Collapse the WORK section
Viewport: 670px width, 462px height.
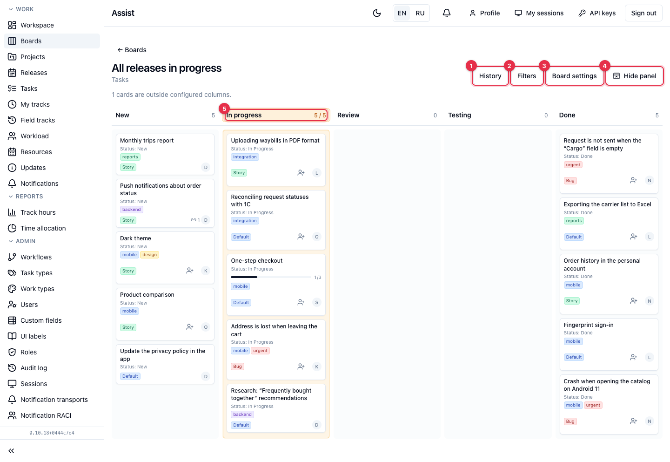tap(21, 9)
